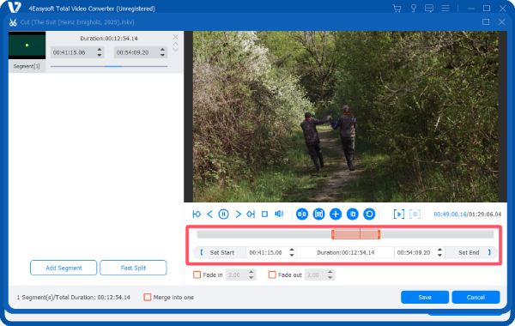Decrease timeline start time stepper
This screenshot has height=326, width=515.
point(292,255)
